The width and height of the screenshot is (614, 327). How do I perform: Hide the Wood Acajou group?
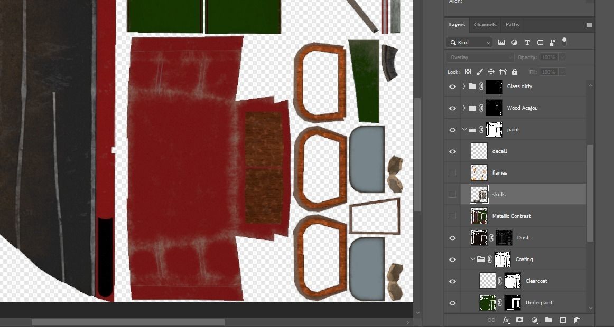pos(453,108)
